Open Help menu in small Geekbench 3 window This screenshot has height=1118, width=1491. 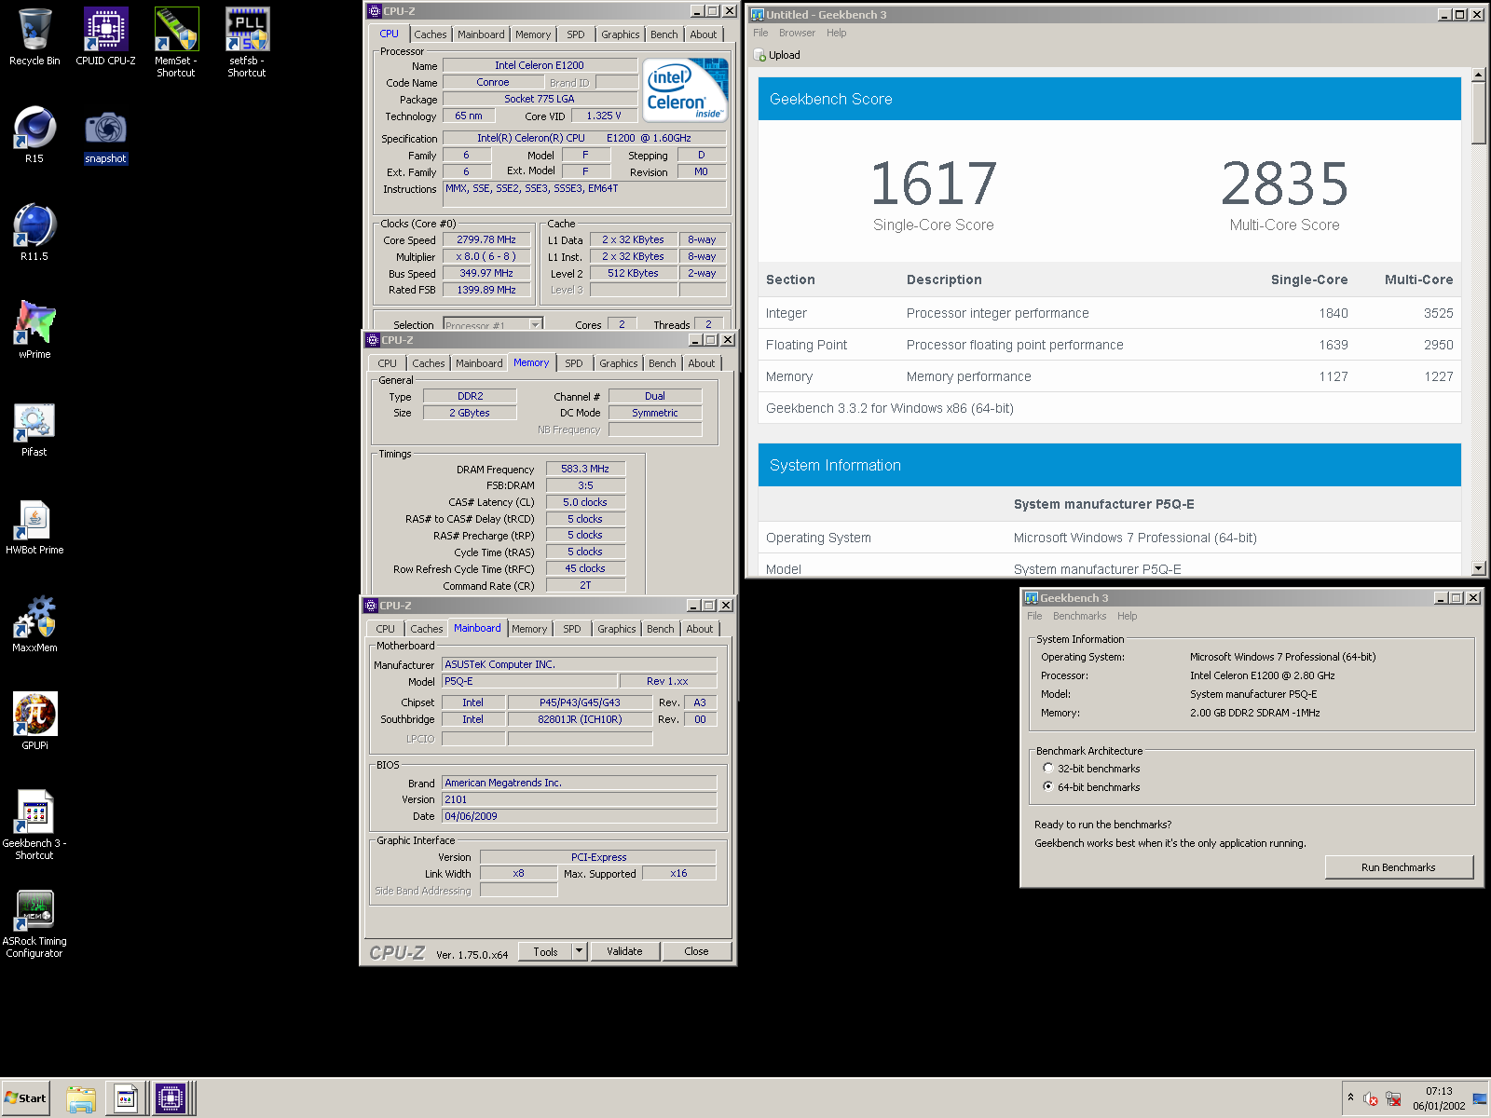pos(1127,616)
